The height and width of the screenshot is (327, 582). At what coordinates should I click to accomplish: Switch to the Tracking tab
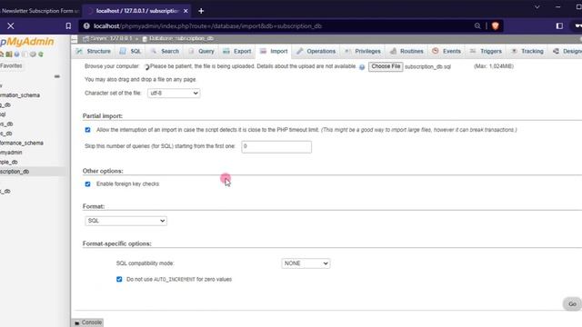coord(527,51)
